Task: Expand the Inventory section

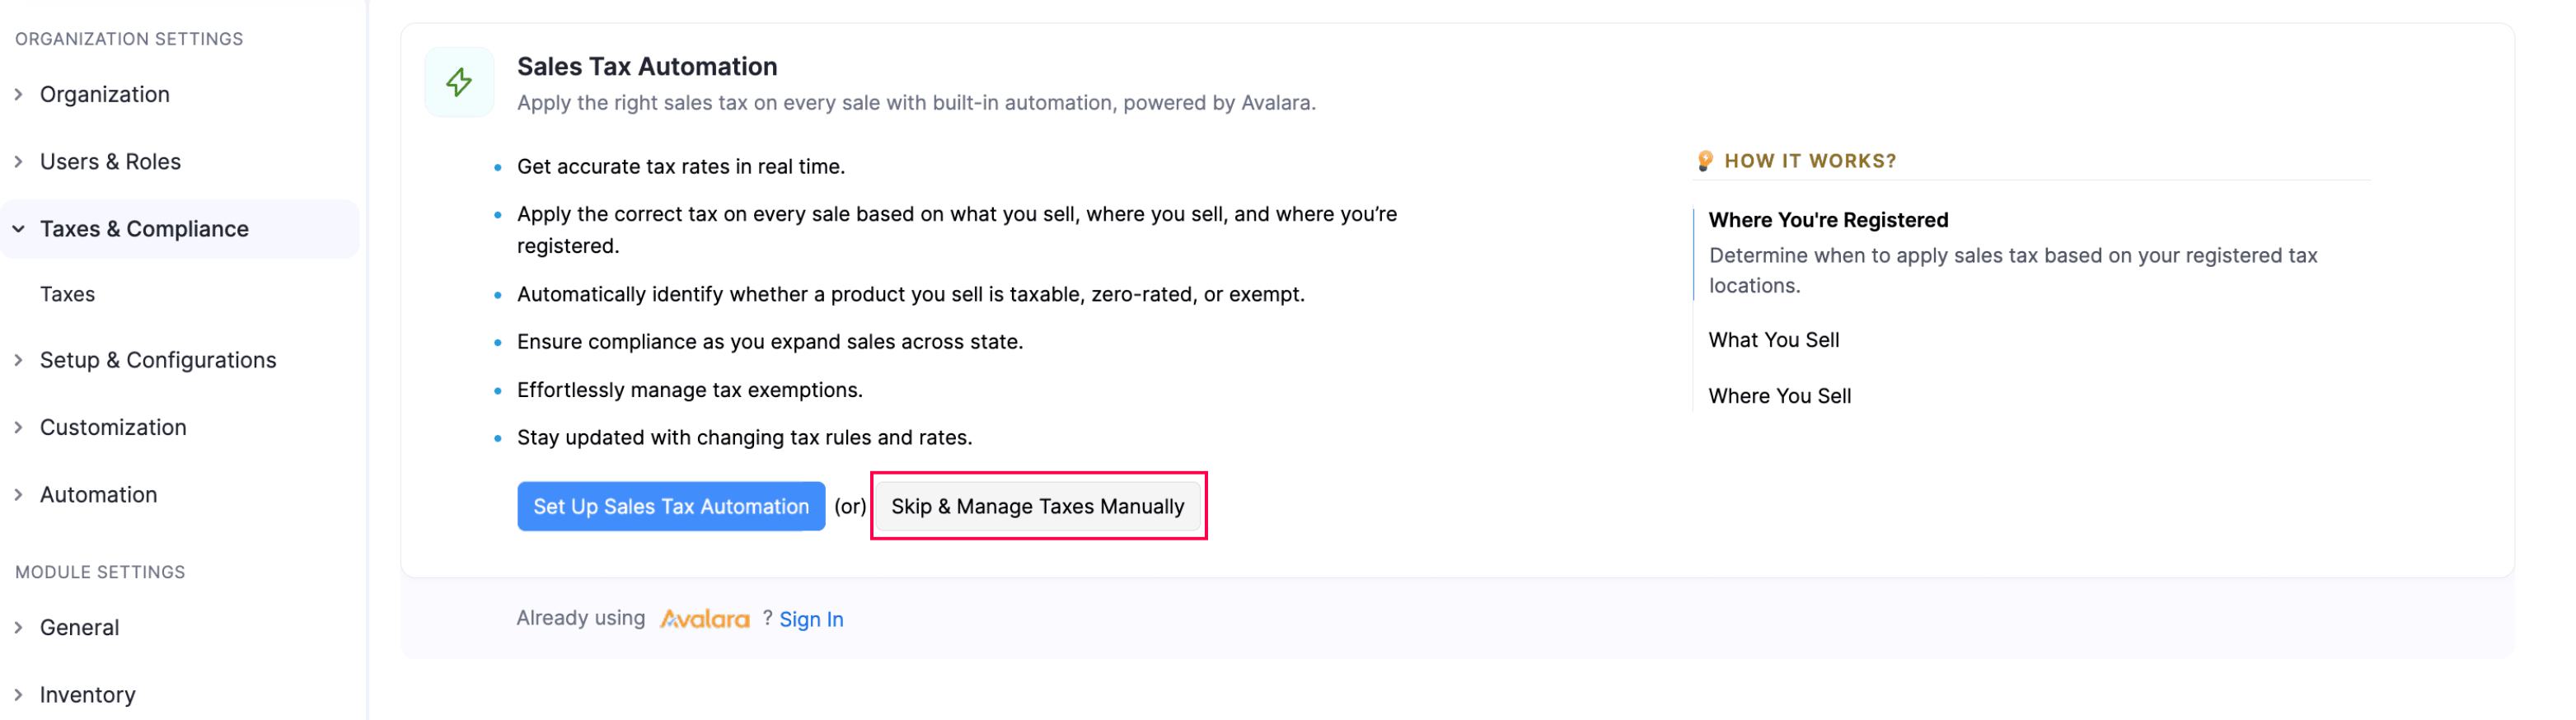Action: (87, 694)
